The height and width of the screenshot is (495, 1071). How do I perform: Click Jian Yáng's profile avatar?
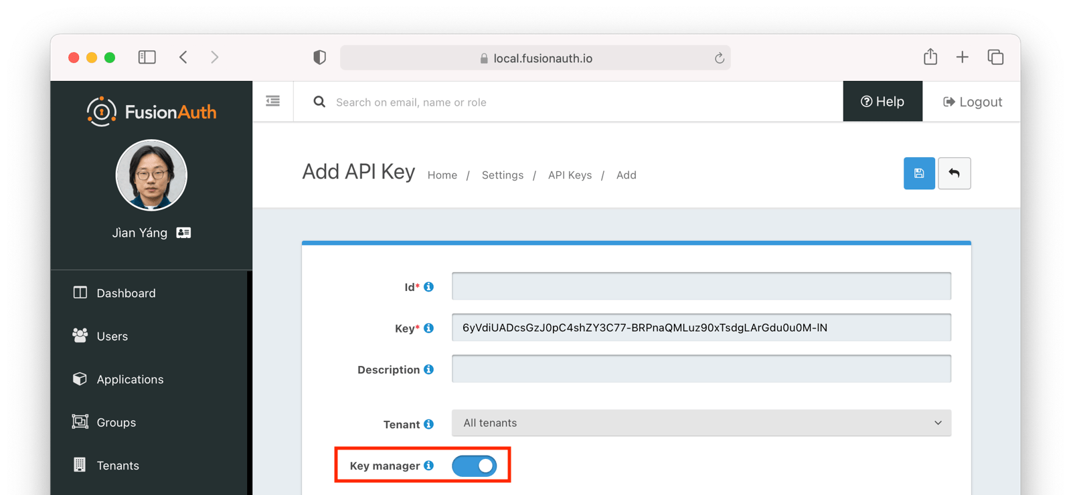click(x=151, y=175)
